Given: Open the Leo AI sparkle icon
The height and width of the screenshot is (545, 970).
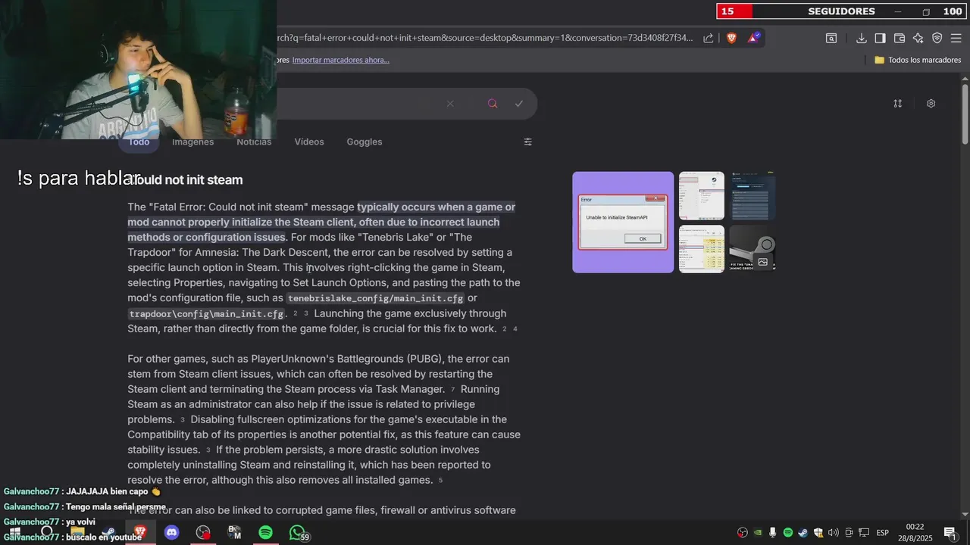Looking at the screenshot, I should click(918, 39).
